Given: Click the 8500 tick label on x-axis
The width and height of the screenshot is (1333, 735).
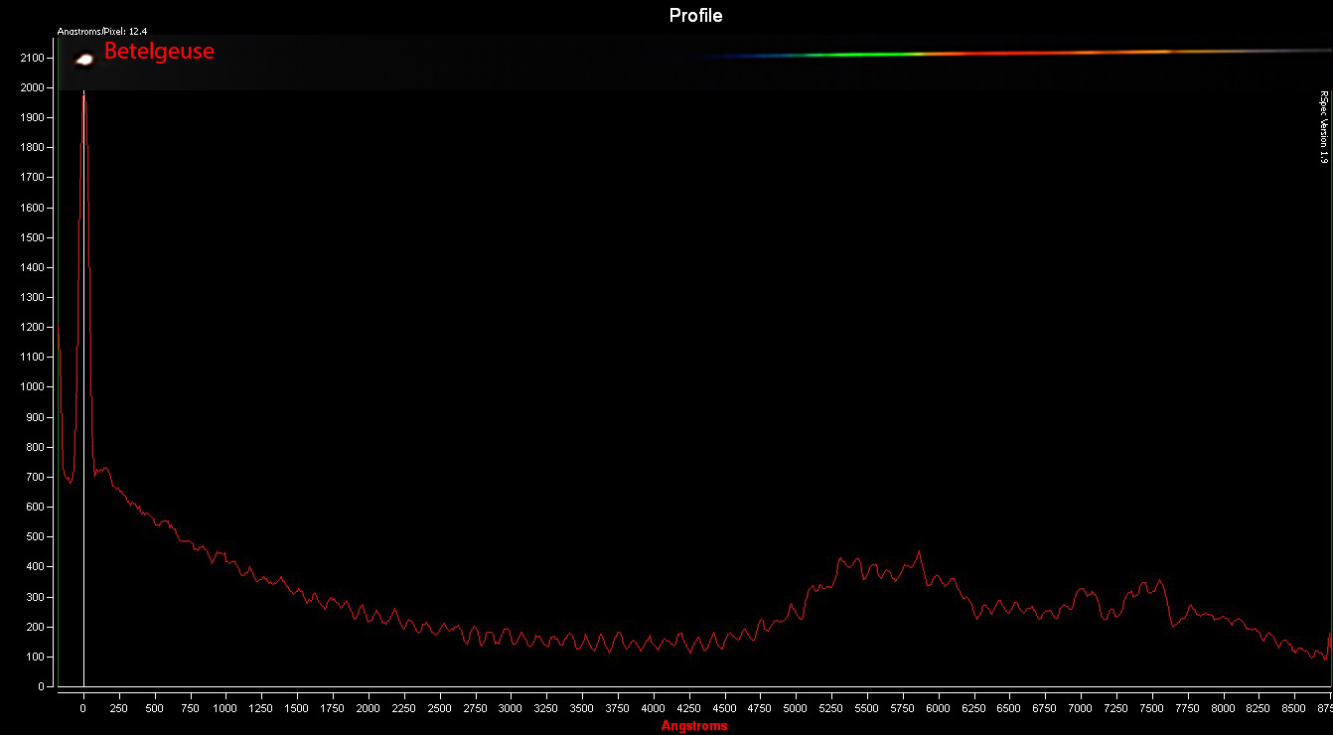Looking at the screenshot, I should [1295, 709].
